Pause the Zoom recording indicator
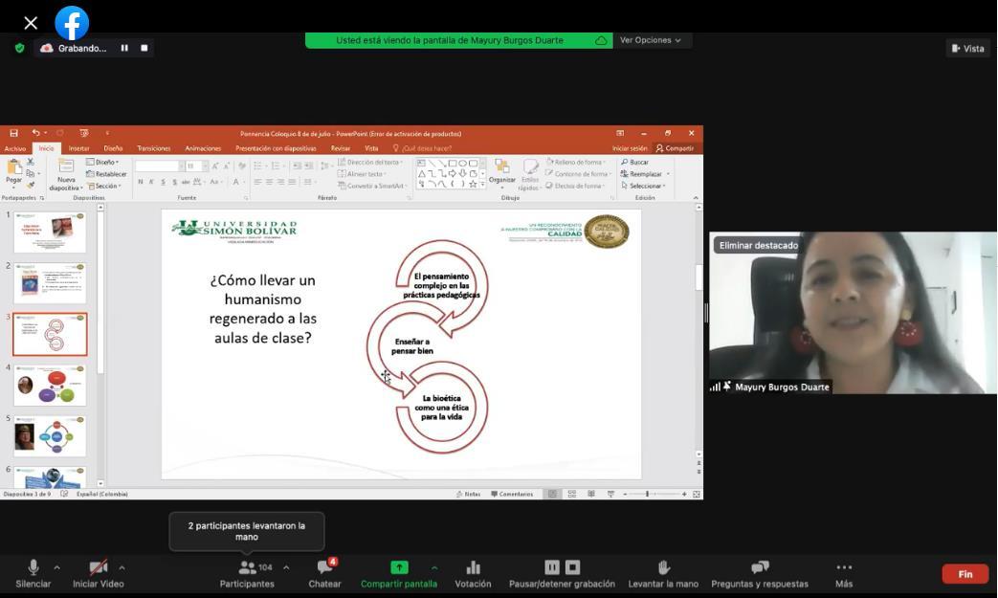This screenshot has width=998, height=598. pos(124,49)
